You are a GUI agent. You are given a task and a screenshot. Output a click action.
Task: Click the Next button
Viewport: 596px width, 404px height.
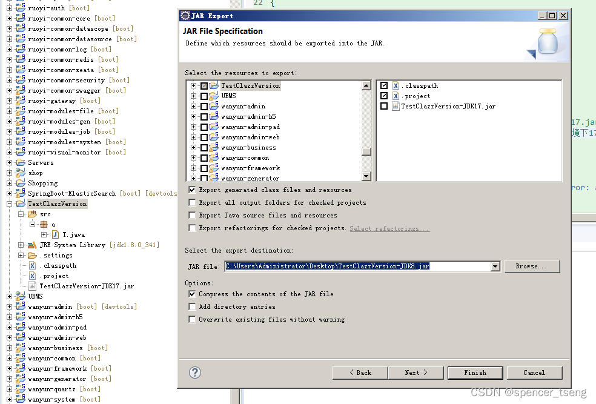pos(416,373)
